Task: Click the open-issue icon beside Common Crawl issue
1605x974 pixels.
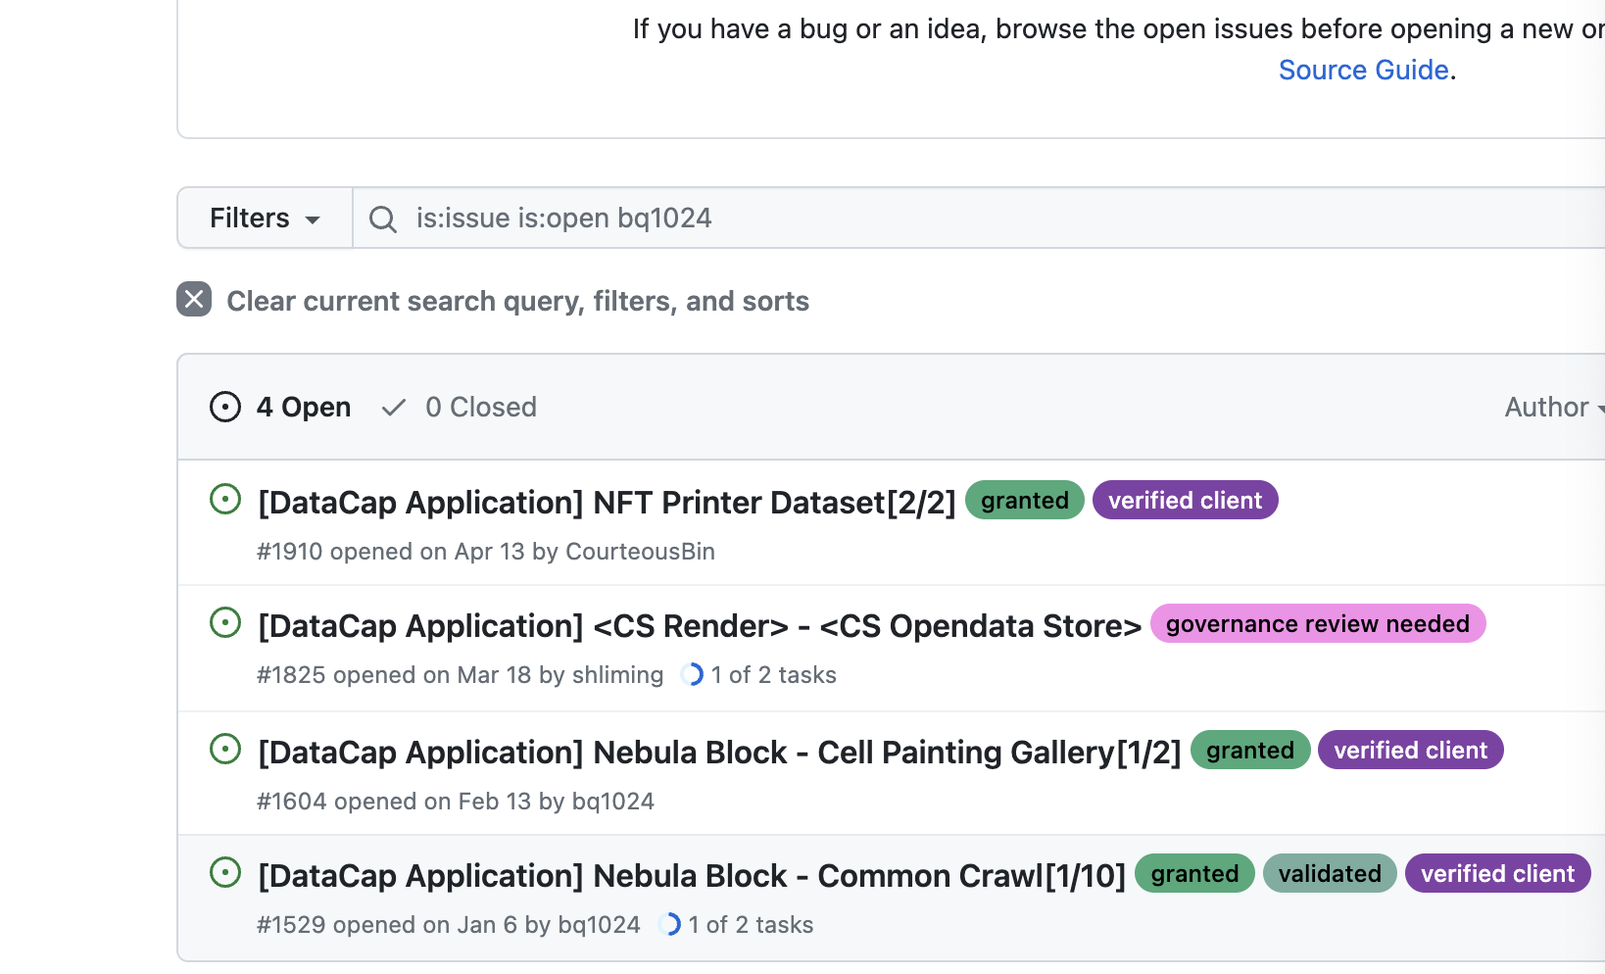Action: (x=224, y=872)
